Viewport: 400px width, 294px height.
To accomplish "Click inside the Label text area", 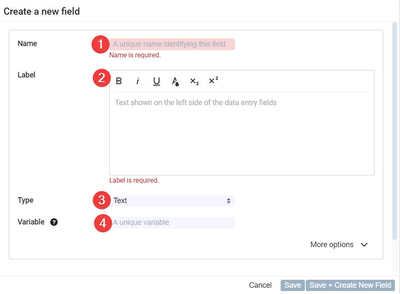I will tap(242, 134).
